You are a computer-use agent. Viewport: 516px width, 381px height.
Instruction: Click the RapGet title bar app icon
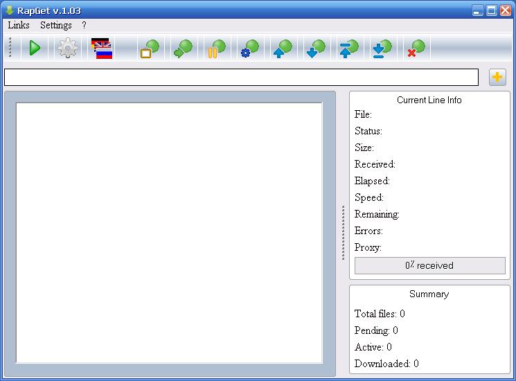9,10
